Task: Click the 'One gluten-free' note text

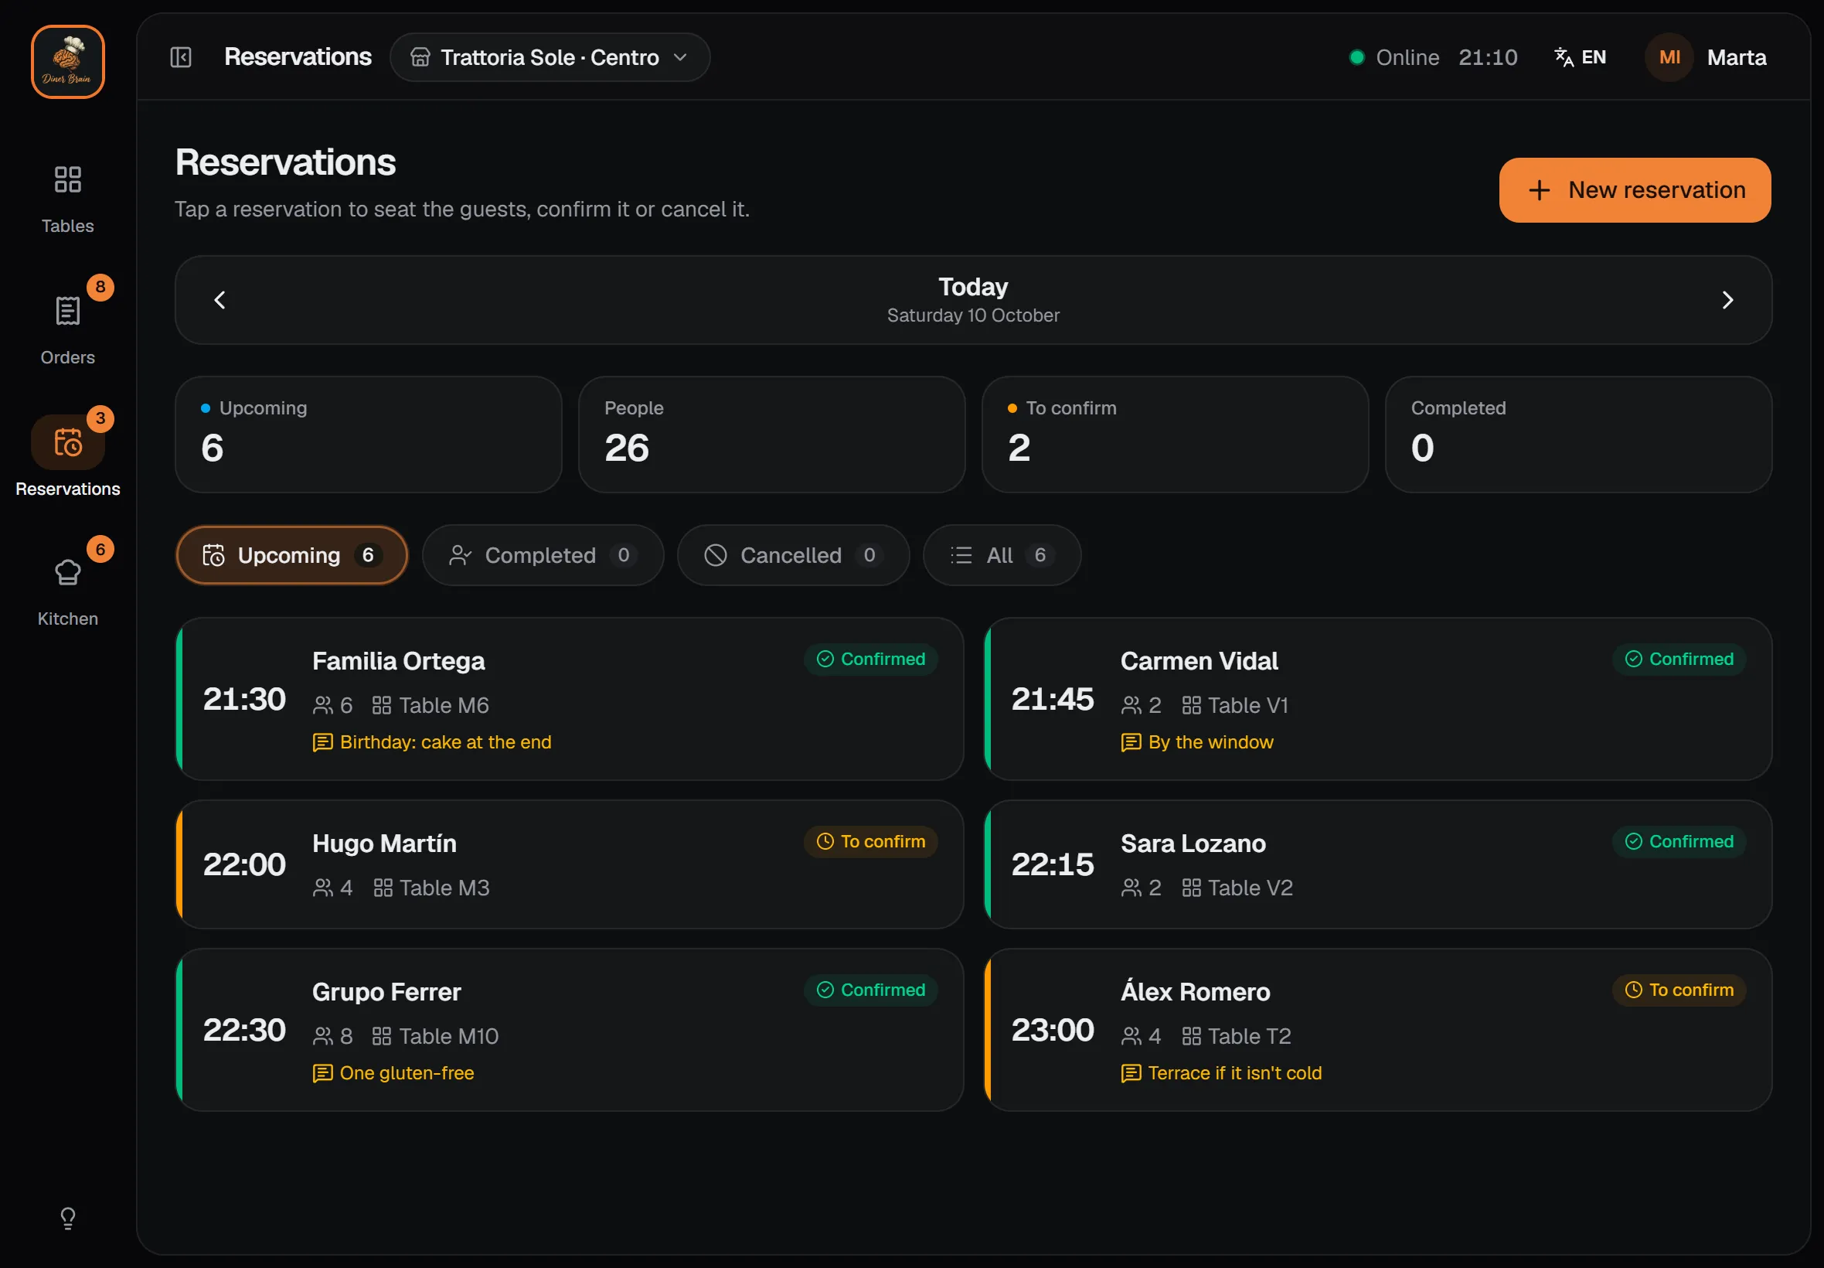Action: [x=407, y=1073]
